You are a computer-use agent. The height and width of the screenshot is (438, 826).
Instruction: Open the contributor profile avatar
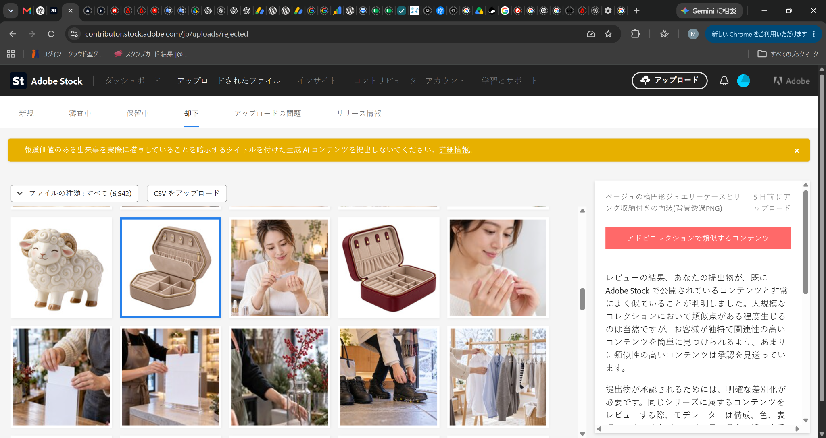point(743,81)
